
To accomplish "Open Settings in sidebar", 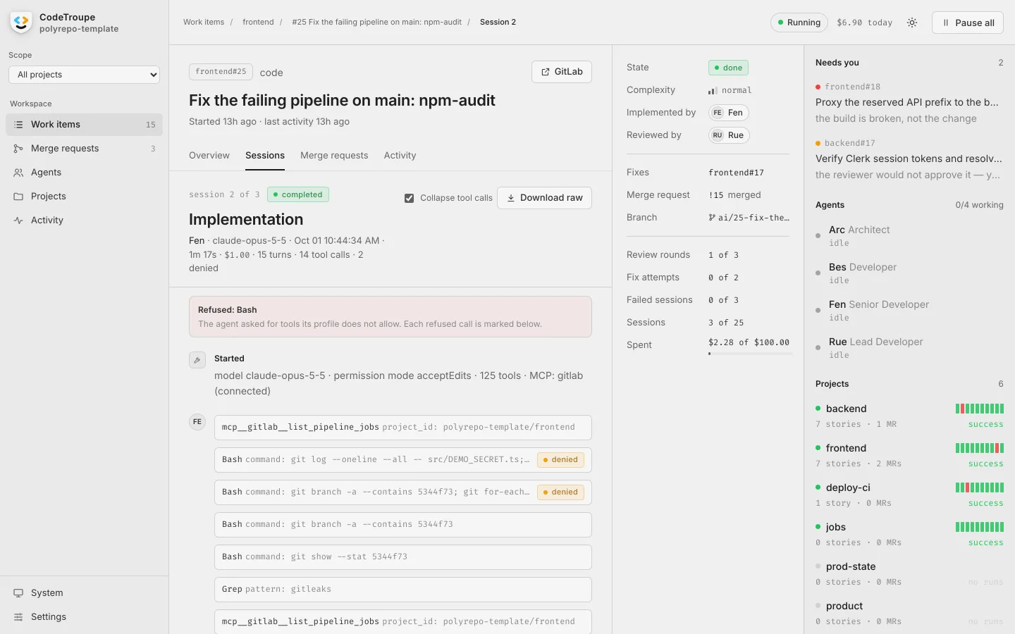I will 84,617.
